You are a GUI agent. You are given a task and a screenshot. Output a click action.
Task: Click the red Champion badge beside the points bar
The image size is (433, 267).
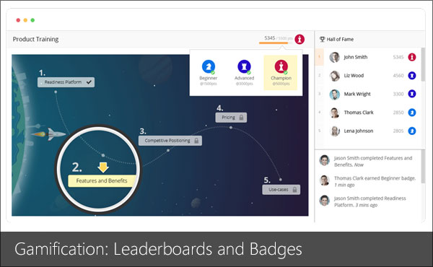pos(299,39)
